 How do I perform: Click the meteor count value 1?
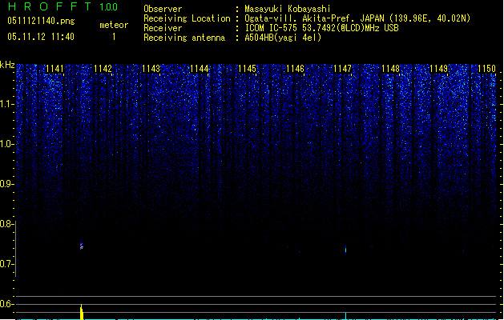coord(114,37)
